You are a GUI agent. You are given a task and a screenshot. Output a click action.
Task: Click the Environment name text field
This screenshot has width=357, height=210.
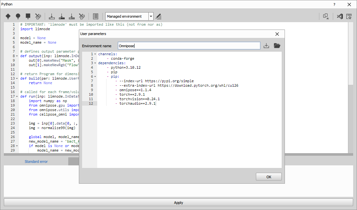pos(189,46)
